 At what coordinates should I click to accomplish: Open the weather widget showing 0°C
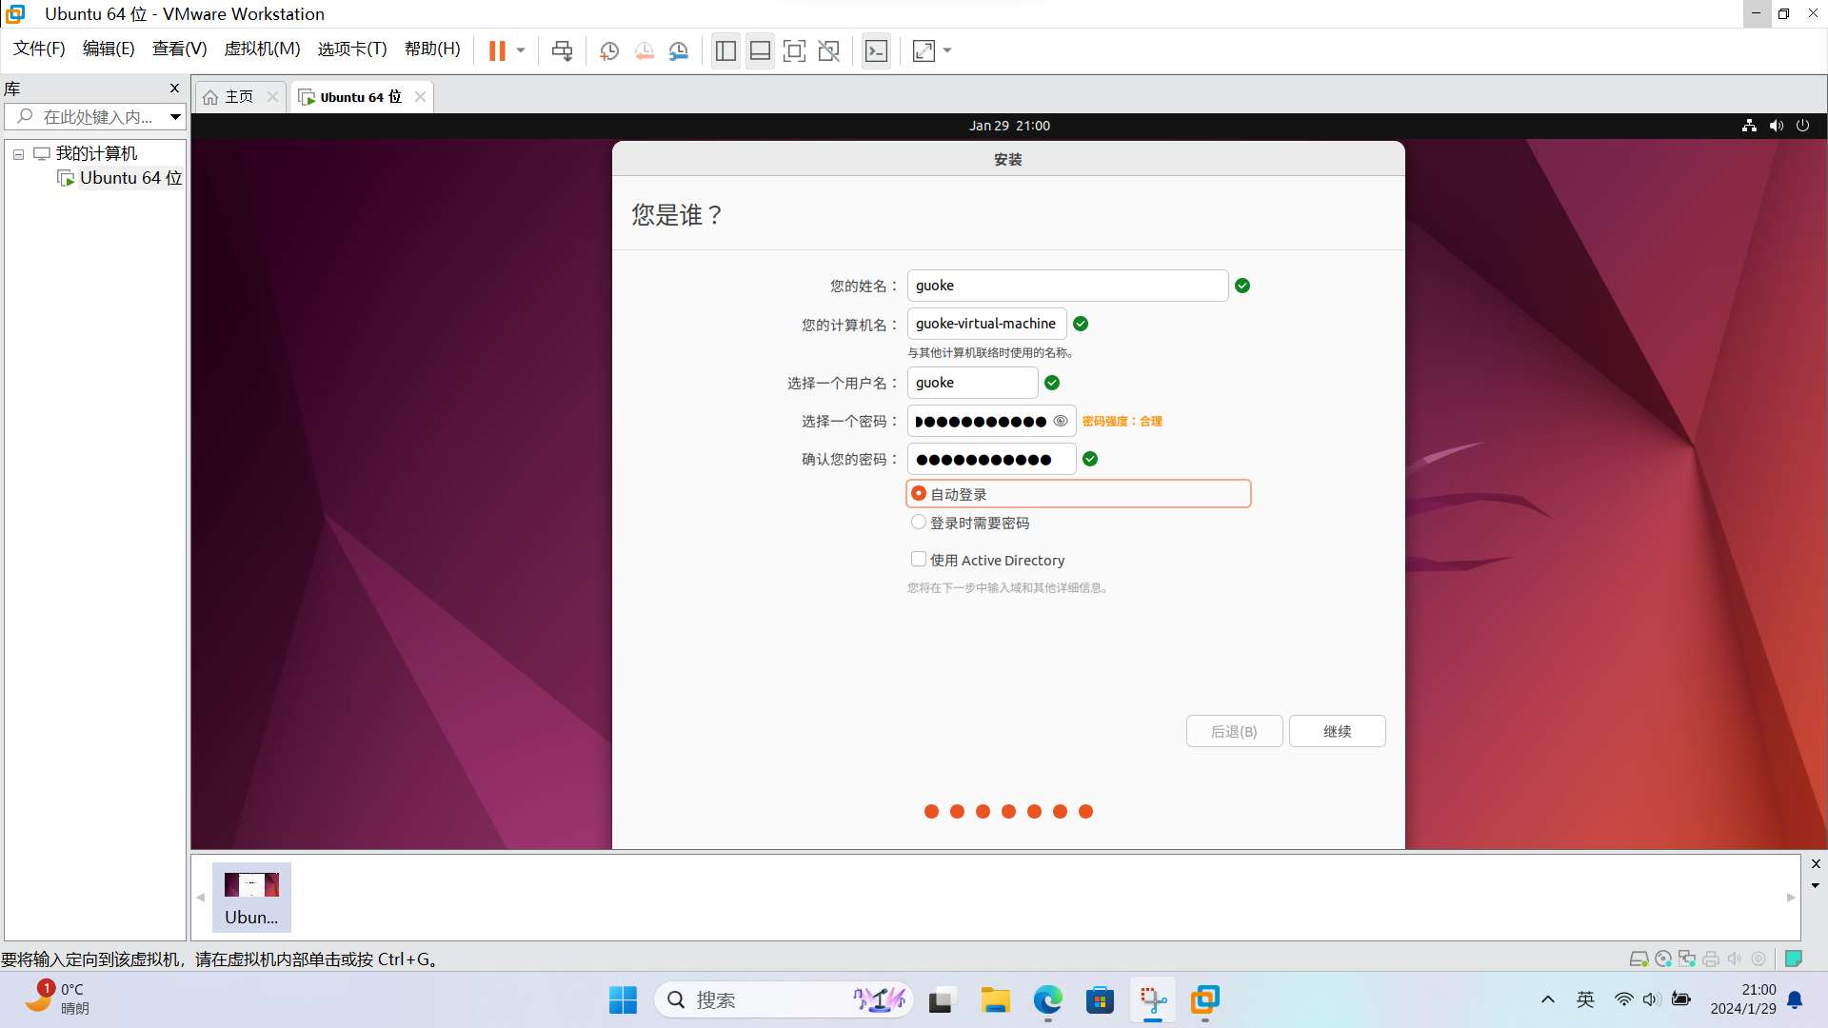[57, 999]
